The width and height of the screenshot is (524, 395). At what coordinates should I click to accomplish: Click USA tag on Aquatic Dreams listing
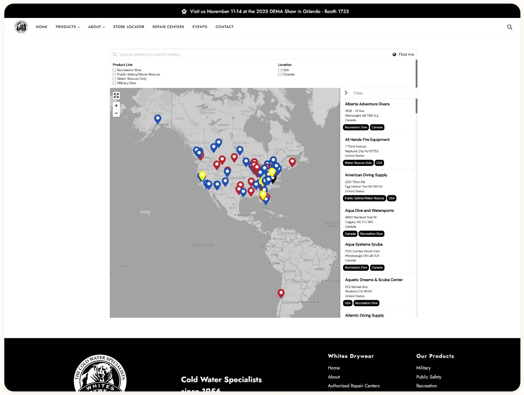coord(348,303)
